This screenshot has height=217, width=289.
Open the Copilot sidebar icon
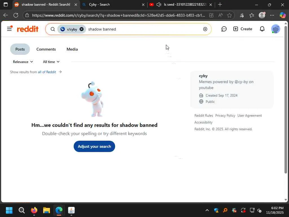coord(283,15)
